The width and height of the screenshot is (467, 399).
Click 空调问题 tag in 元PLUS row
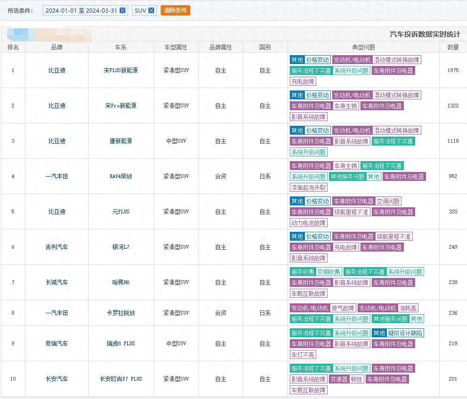388,201
